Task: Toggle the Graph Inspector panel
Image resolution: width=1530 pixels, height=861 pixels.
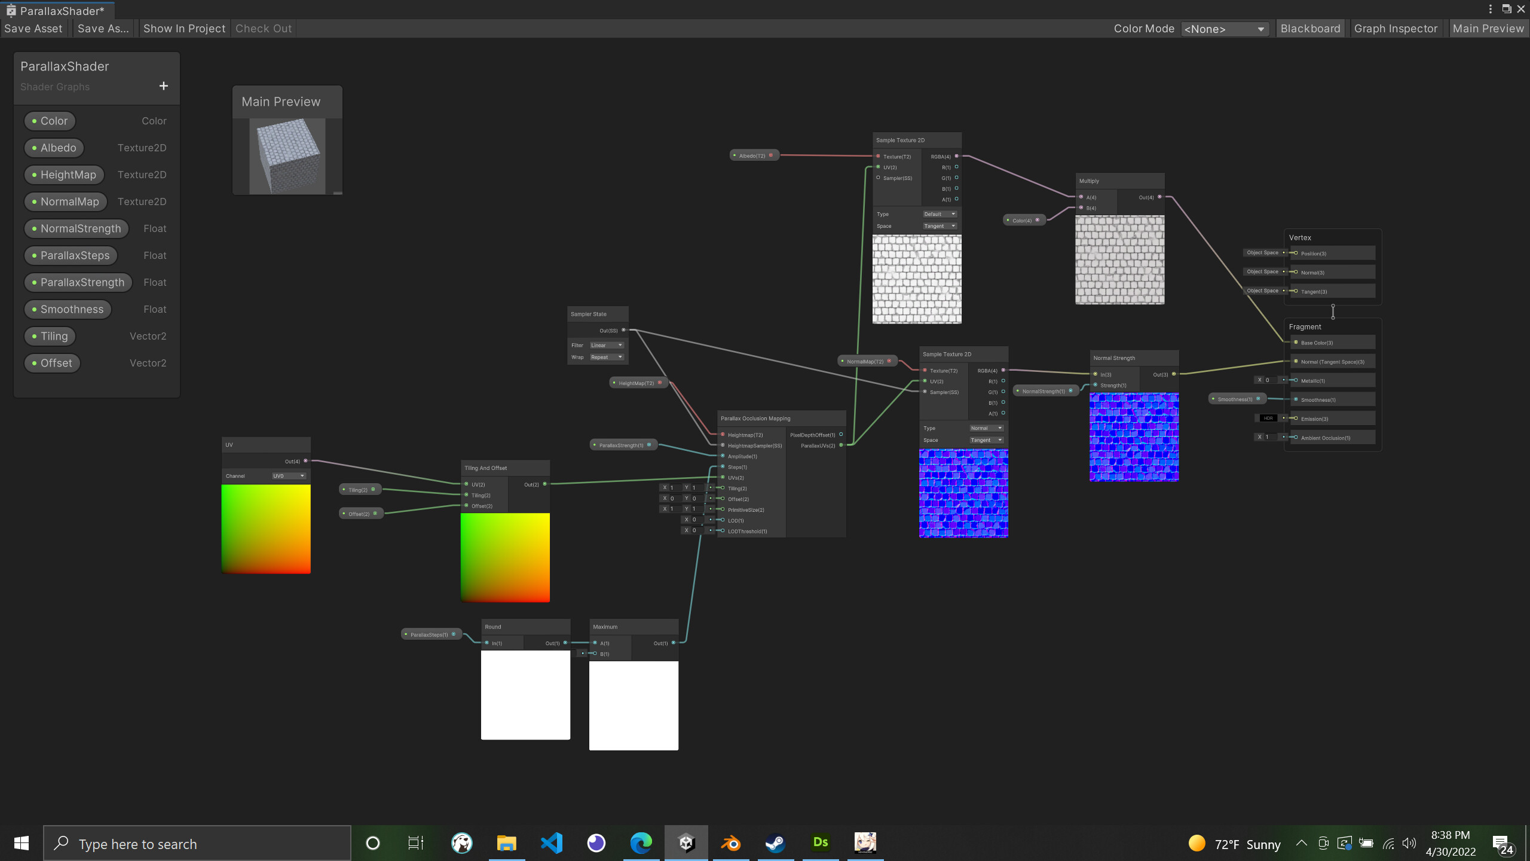Action: (x=1395, y=29)
